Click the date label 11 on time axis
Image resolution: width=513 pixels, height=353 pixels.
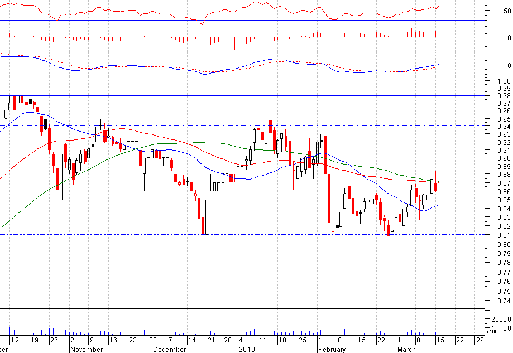(262, 340)
